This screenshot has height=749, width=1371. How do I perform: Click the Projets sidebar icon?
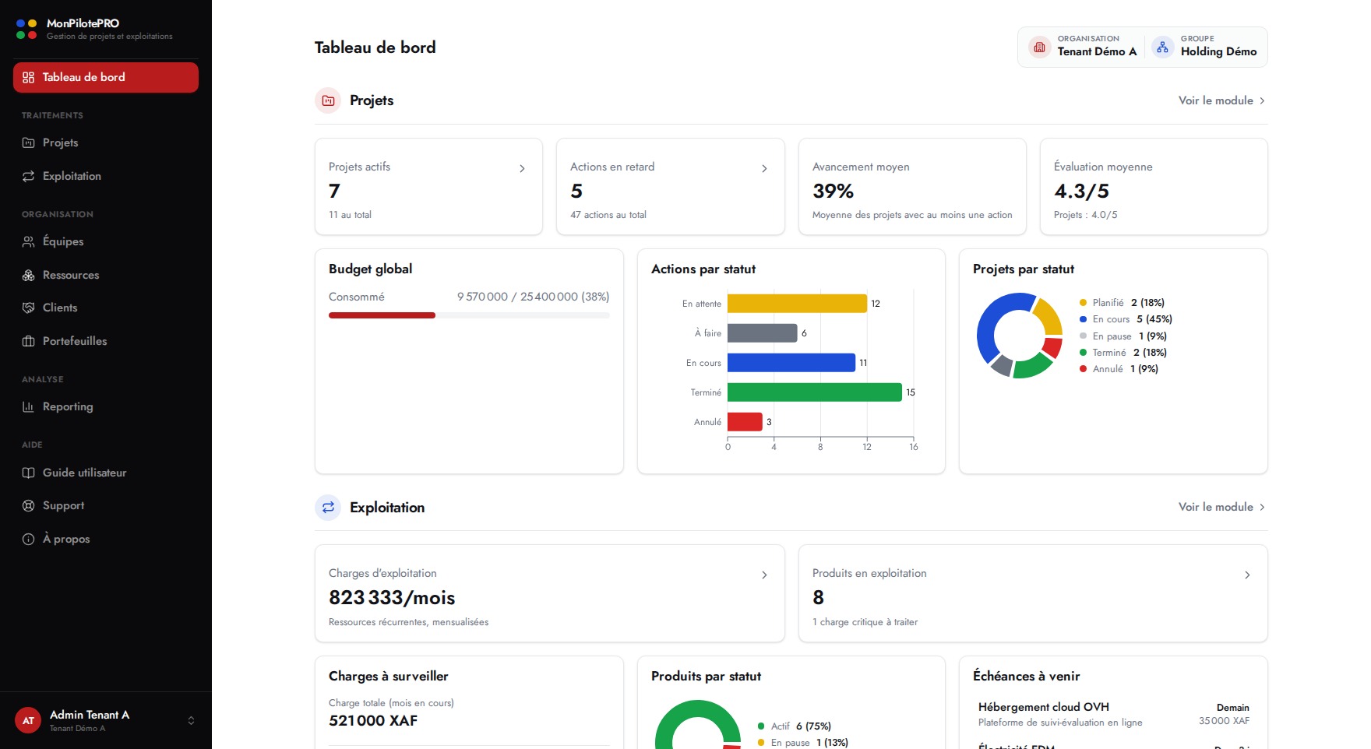point(28,142)
